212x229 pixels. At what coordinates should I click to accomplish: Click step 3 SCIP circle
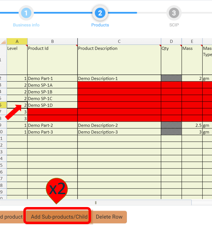point(173,14)
